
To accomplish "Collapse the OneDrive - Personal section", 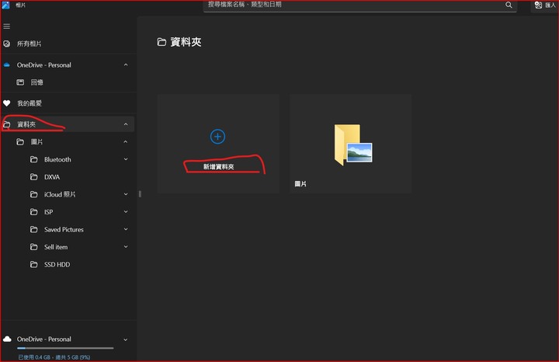I will (x=126, y=65).
